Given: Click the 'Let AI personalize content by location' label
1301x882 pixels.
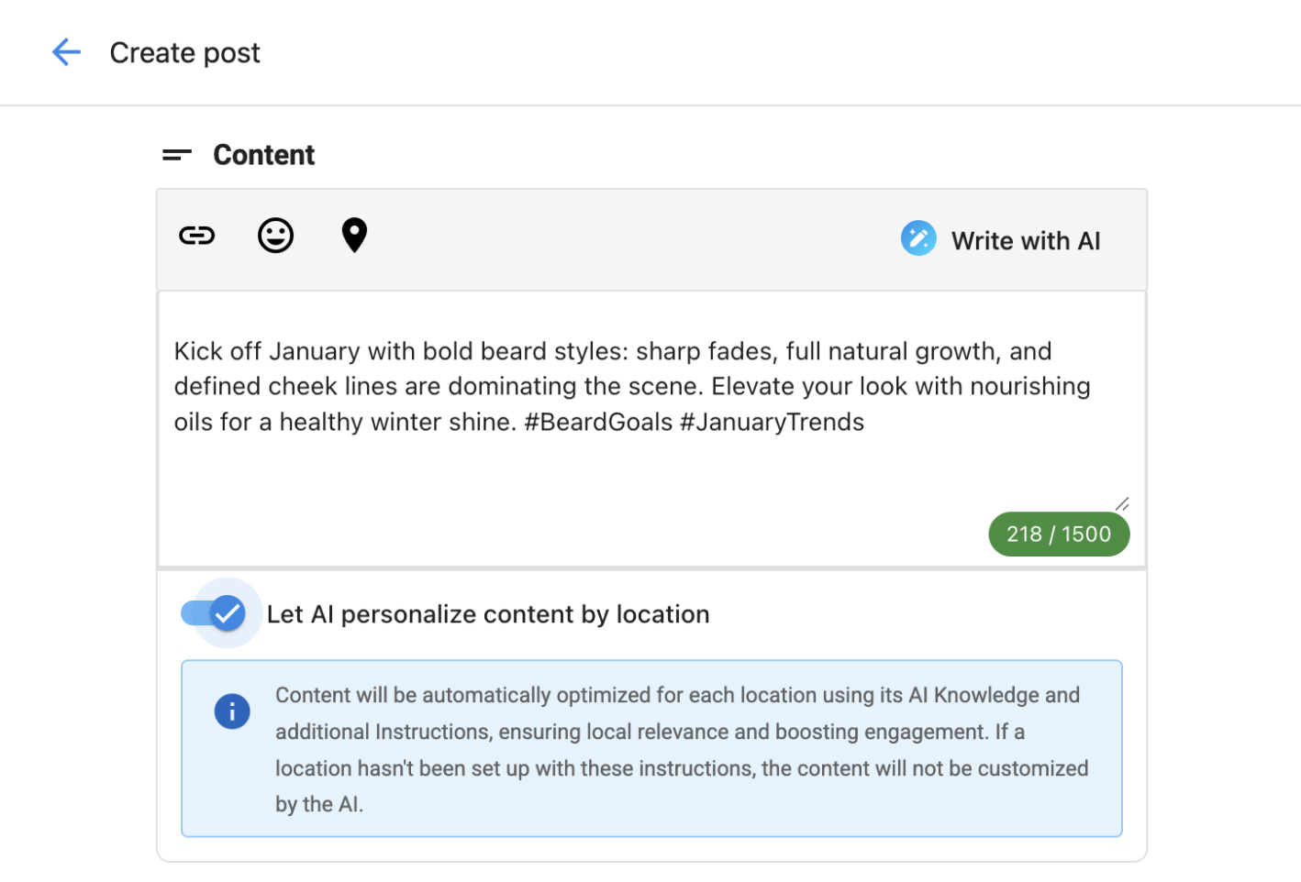Looking at the screenshot, I should [x=487, y=614].
